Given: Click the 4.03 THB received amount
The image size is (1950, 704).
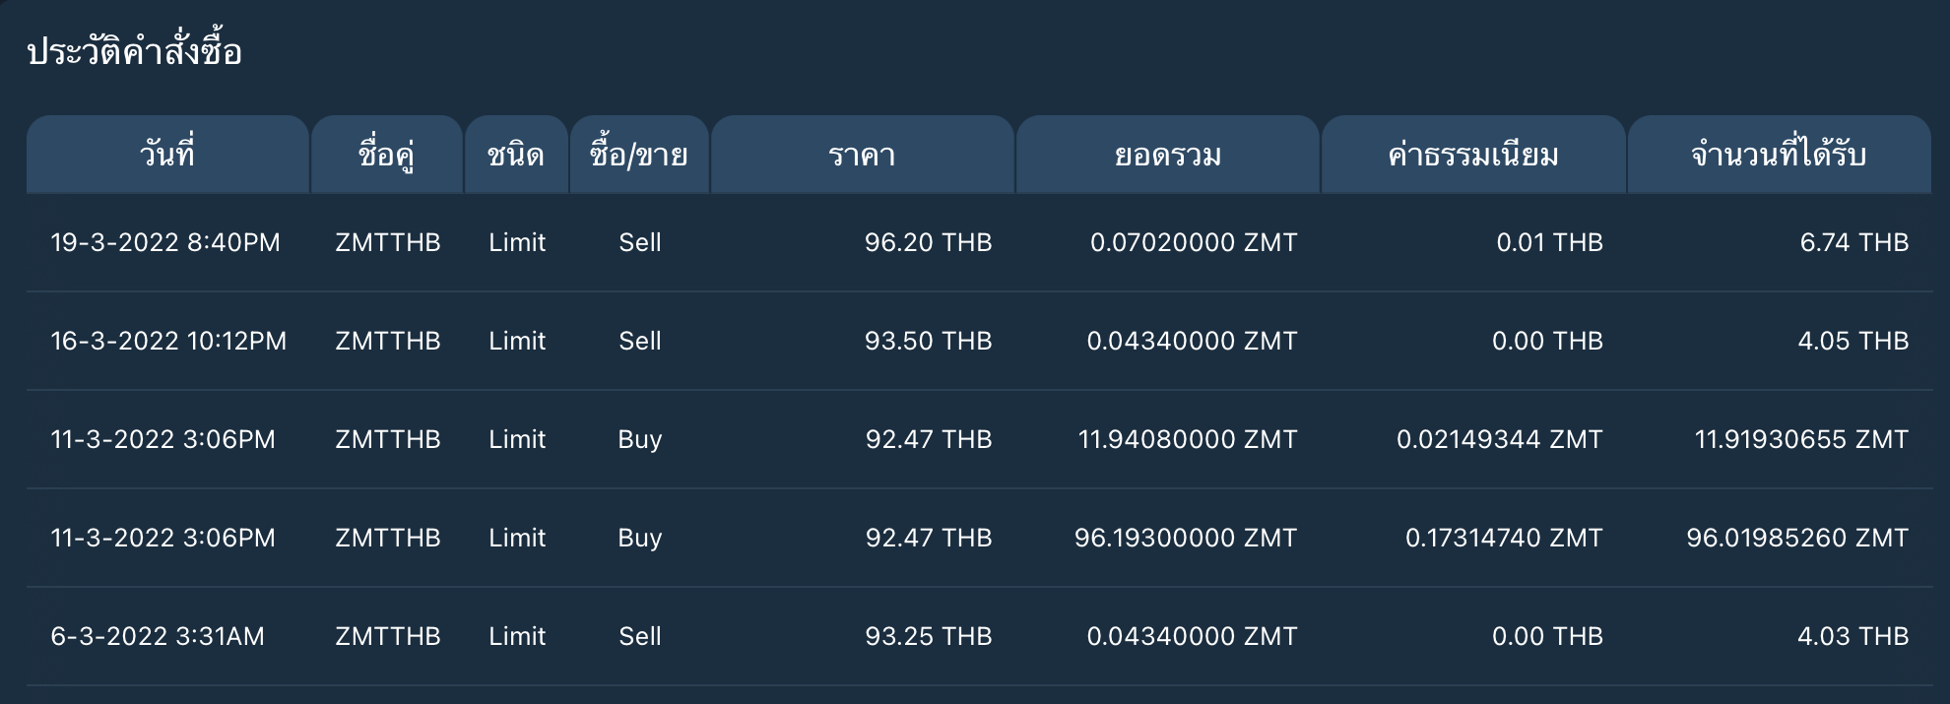Looking at the screenshot, I should 1853,636.
